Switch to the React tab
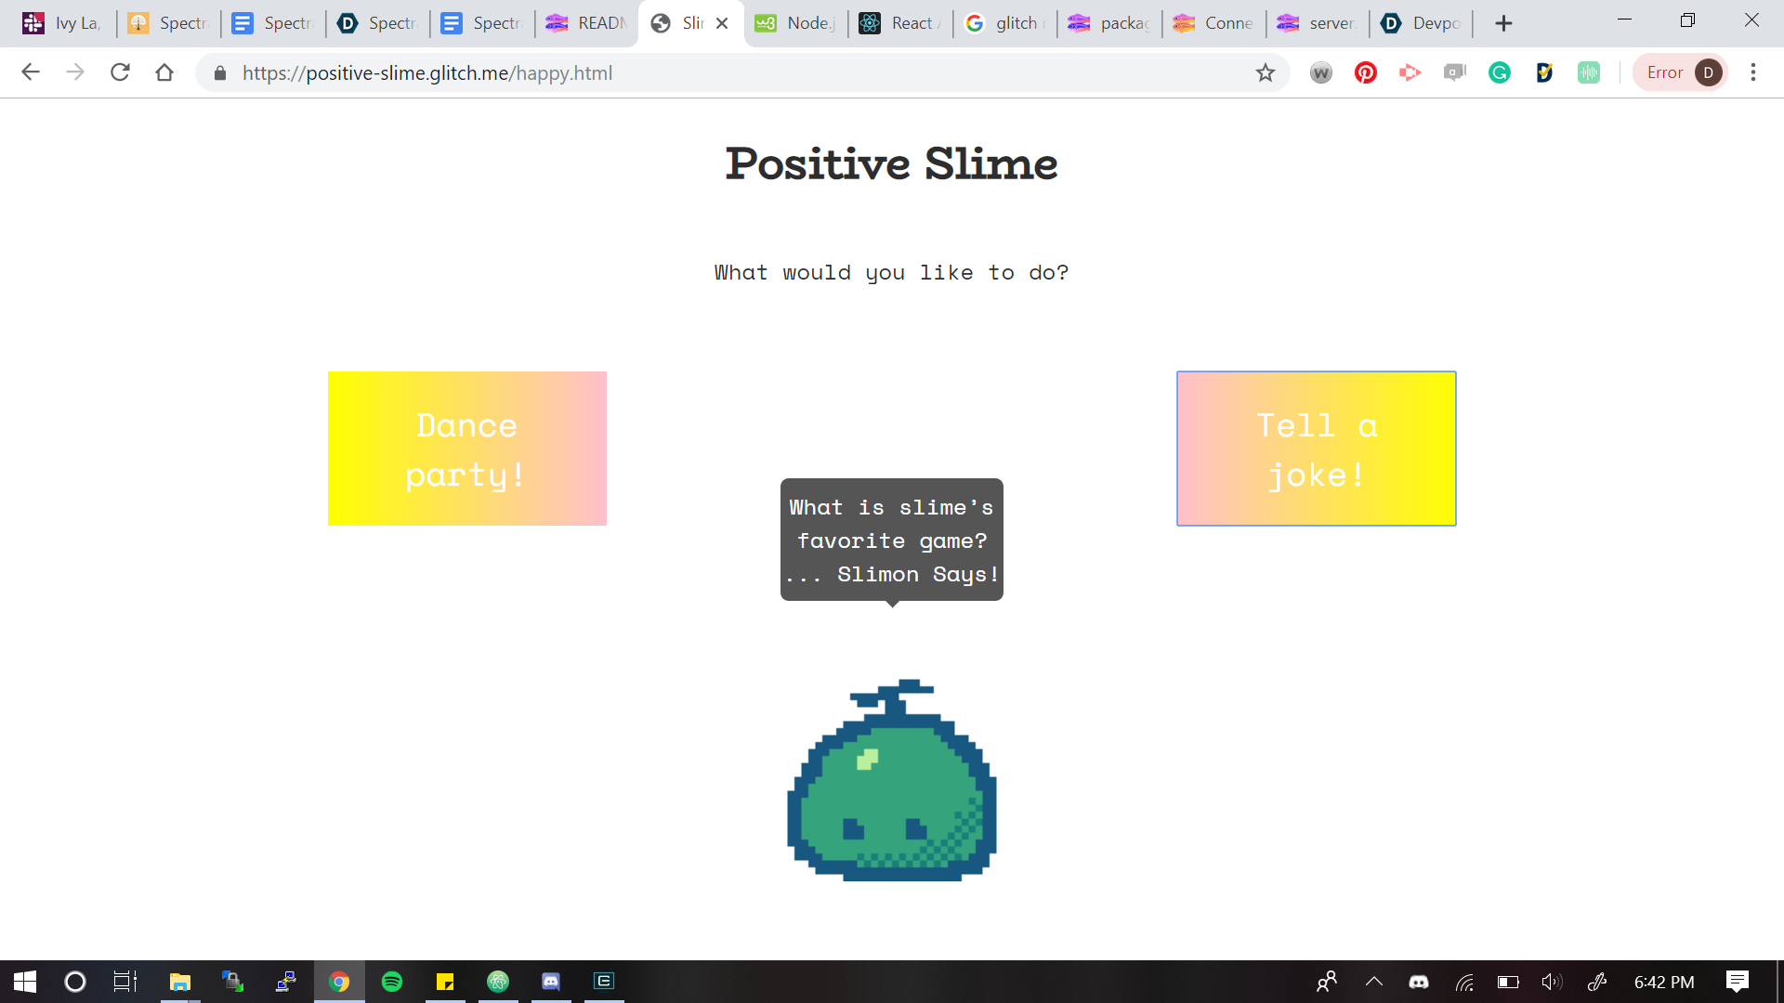The height and width of the screenshot is (1003, 1784). 899,23
